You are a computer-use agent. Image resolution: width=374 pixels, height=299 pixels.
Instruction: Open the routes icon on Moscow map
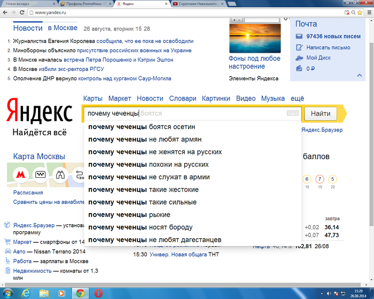click(79, 175)
